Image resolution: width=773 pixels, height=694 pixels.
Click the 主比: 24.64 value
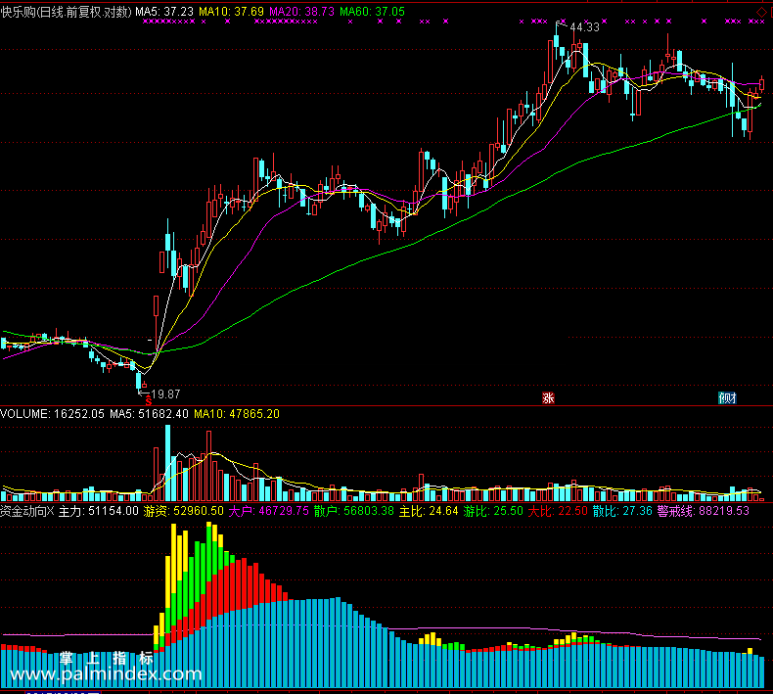click(429, 511)
